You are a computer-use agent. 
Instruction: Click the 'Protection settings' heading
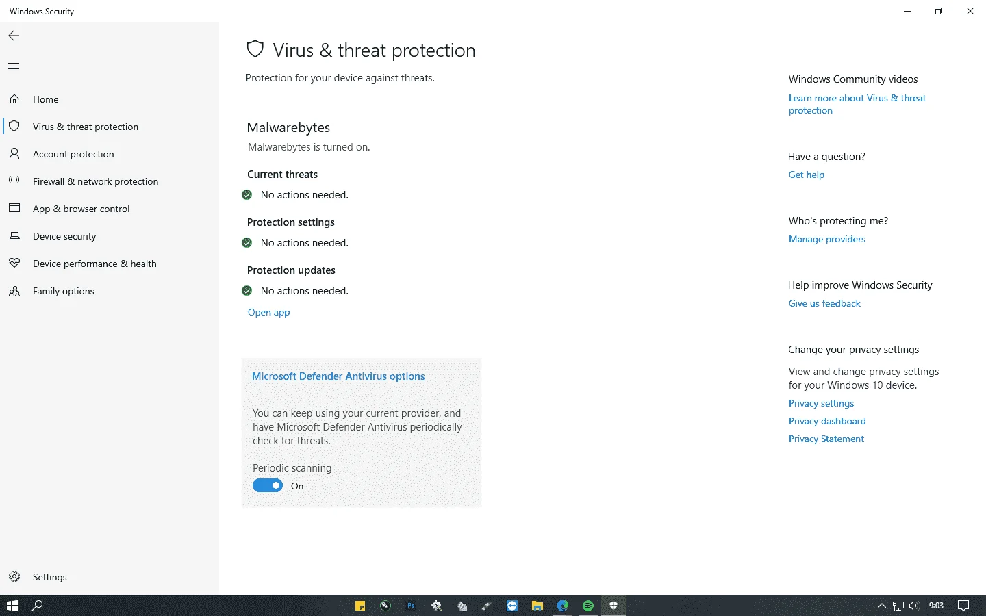tap(290, 222)
